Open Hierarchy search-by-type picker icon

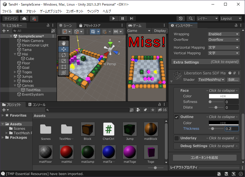pyautogui.click(x=53, y=31)
